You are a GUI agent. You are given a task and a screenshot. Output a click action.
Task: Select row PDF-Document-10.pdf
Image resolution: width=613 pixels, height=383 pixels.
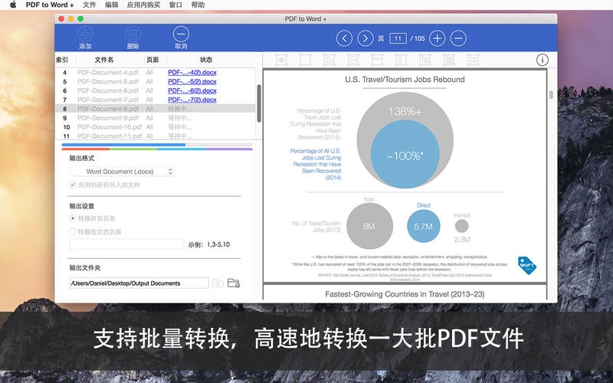pos(156,127)
